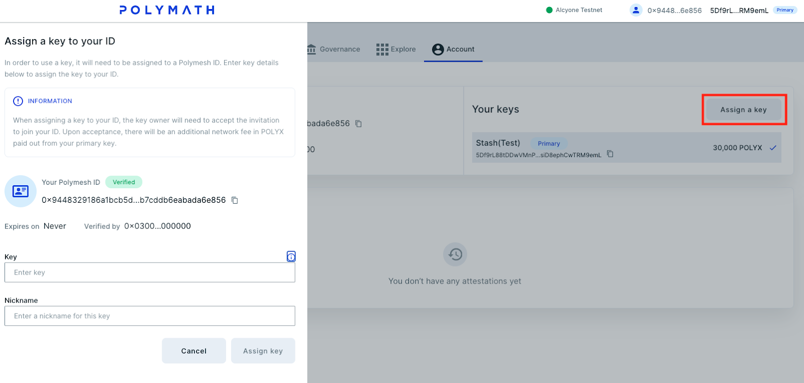Screen dimensions: 804x383
Task: Select the Account tab
Action: [453, 49]
